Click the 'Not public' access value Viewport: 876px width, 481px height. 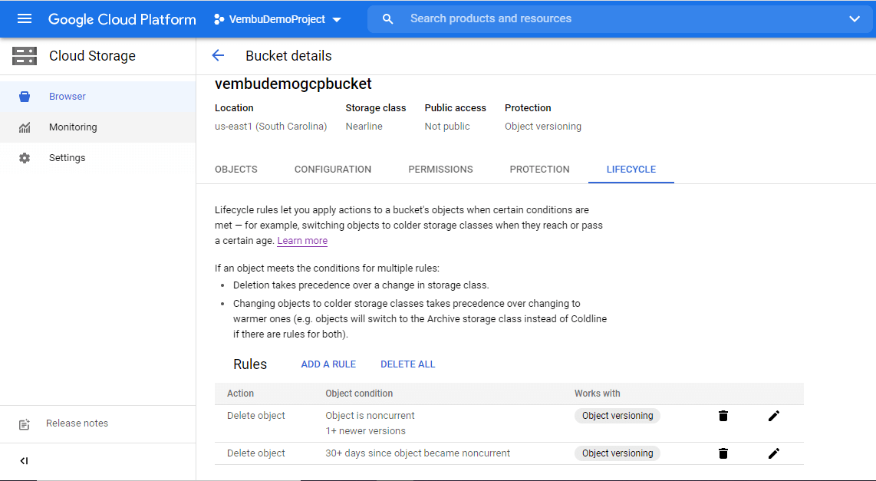[x=447, y=127]
